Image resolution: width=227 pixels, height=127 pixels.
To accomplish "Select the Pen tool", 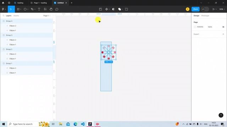I will pyautogui.click(x=32, y=9).
